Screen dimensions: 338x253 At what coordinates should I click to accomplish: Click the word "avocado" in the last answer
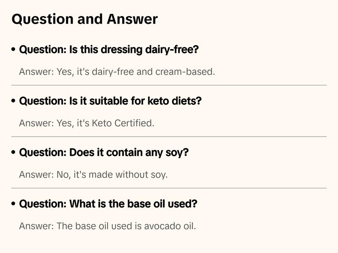(x=161, y=226)
